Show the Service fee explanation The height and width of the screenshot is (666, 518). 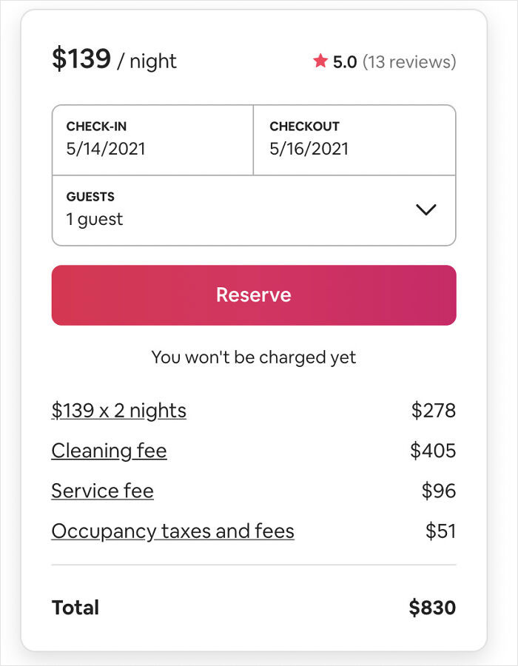point(102,491)
